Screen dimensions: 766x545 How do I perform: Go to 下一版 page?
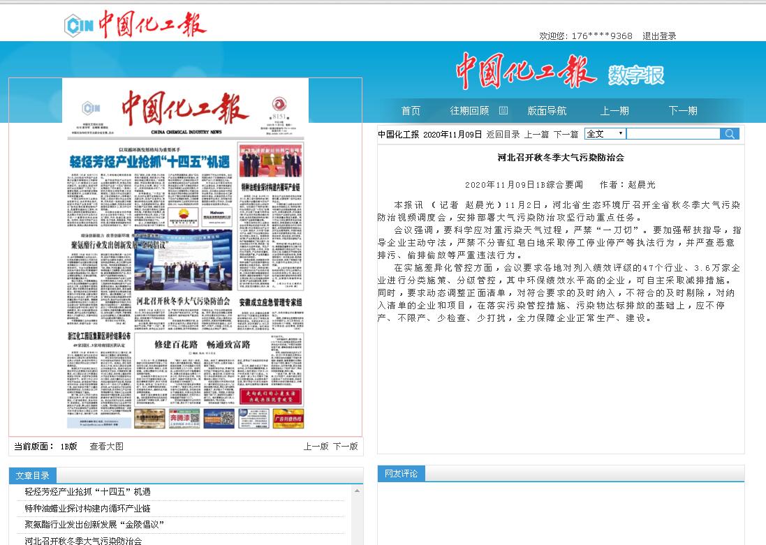coord(345,447)
